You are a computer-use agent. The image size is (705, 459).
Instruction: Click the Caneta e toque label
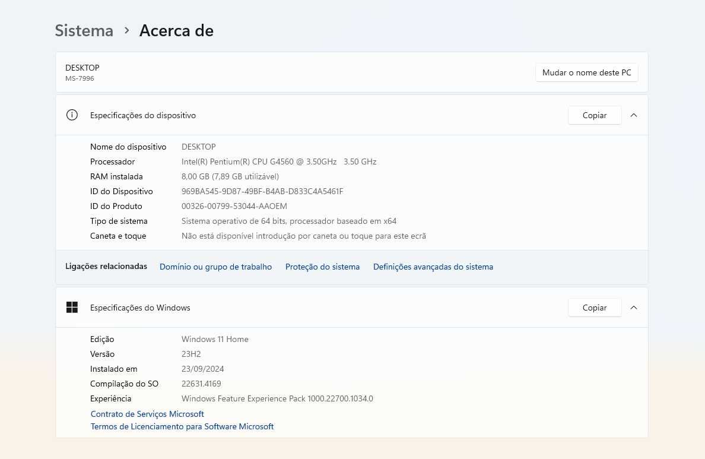tap(118, 236)
